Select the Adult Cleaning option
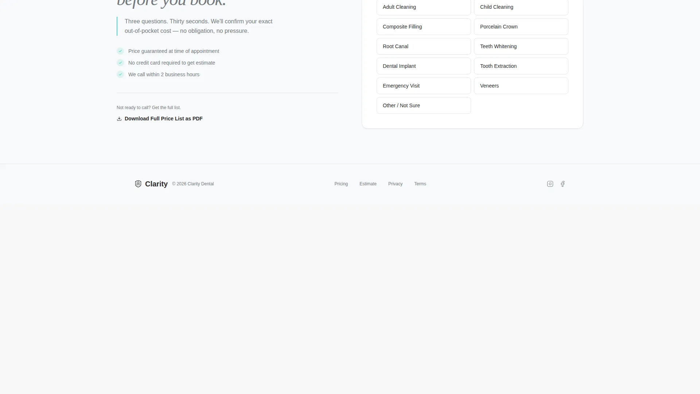 (424, 7)
